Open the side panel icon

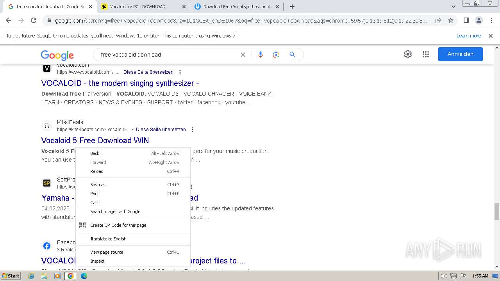(x=466, y=20)
